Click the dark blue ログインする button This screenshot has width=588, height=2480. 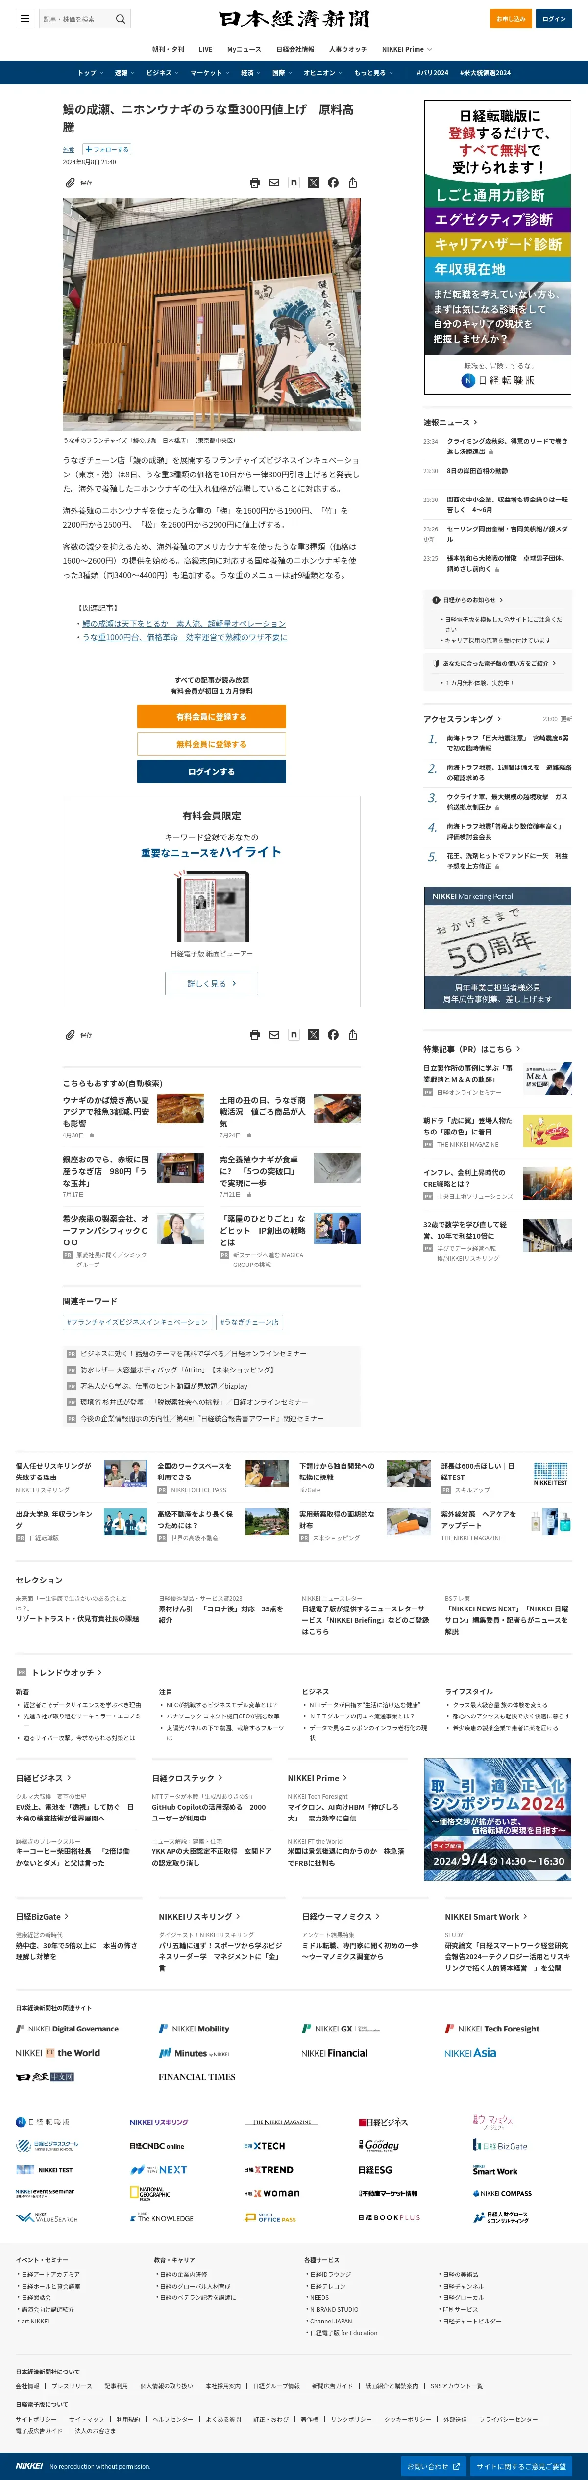[211, 771]
